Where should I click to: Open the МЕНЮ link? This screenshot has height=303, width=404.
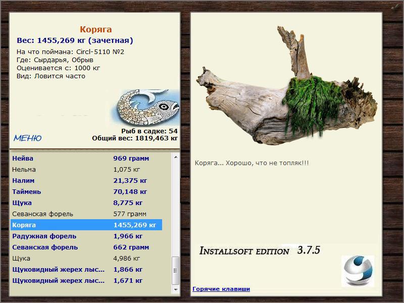point(28,138)
